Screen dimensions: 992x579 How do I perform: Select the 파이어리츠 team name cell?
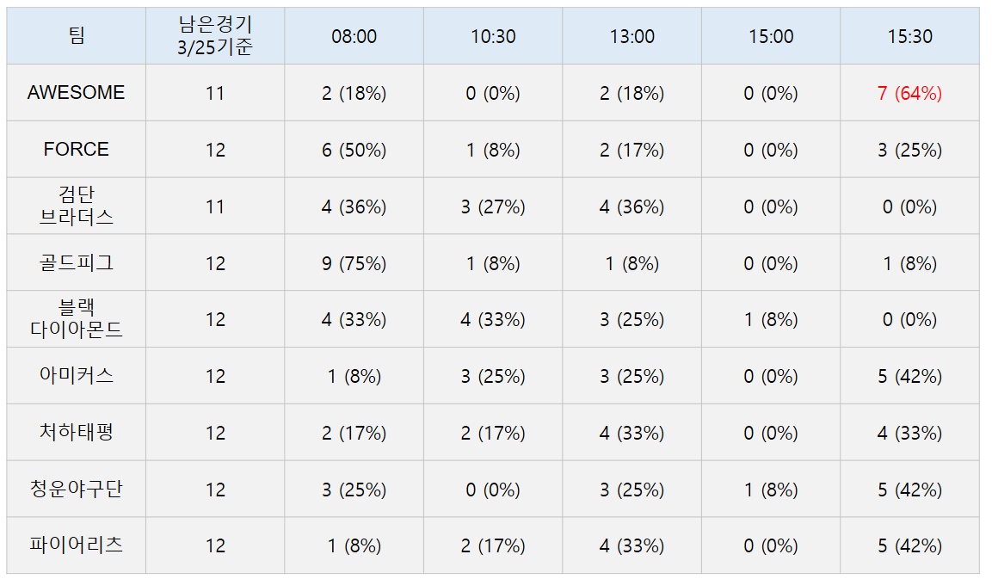76,545
